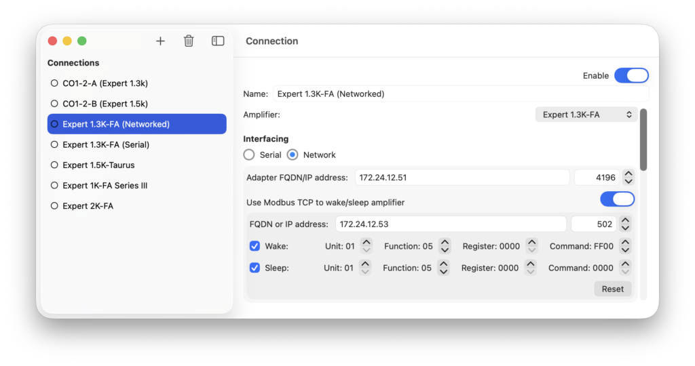Close the window with red button

[x=52, y=41]
